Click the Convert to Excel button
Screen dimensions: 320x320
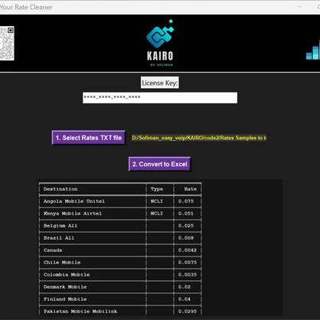160,164
